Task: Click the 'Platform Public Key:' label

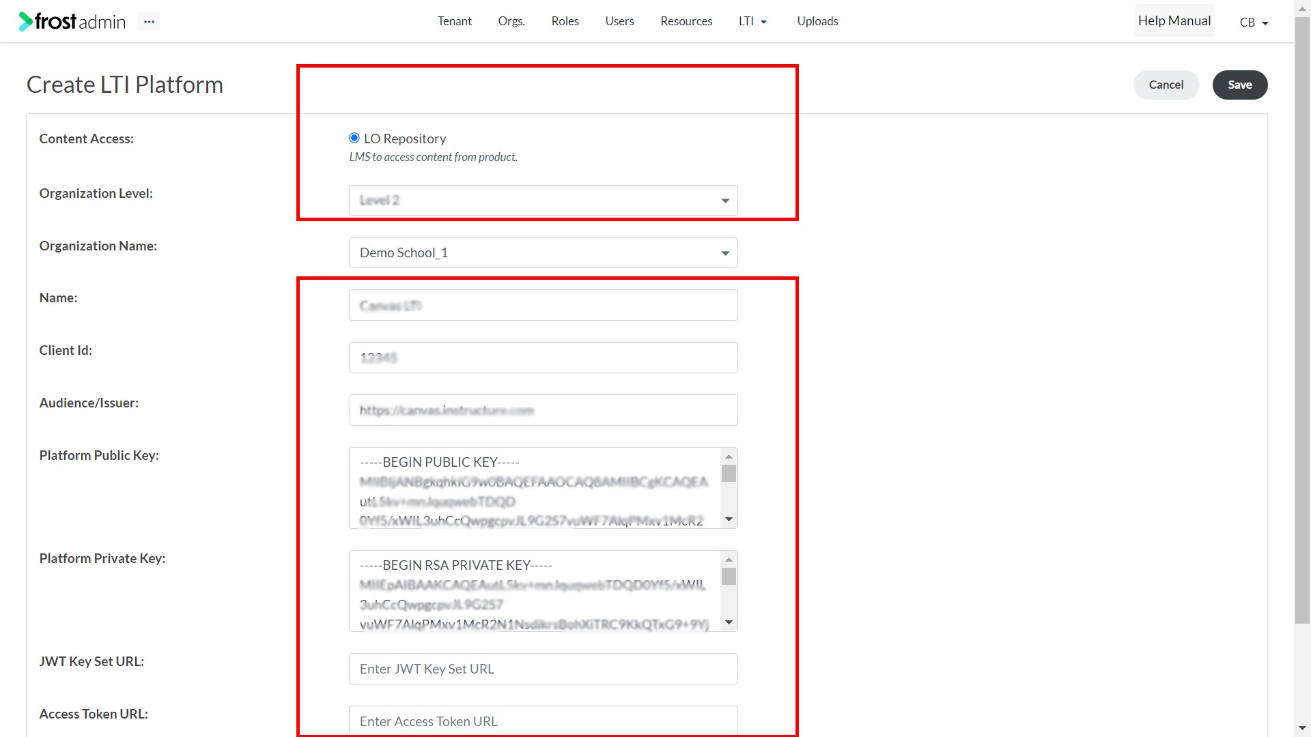Action: [99, 455]
